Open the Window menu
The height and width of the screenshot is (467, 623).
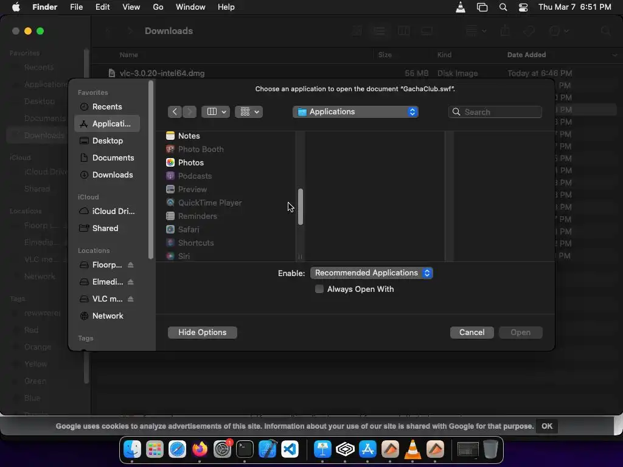pyautogui.click(x=190, y=7)
